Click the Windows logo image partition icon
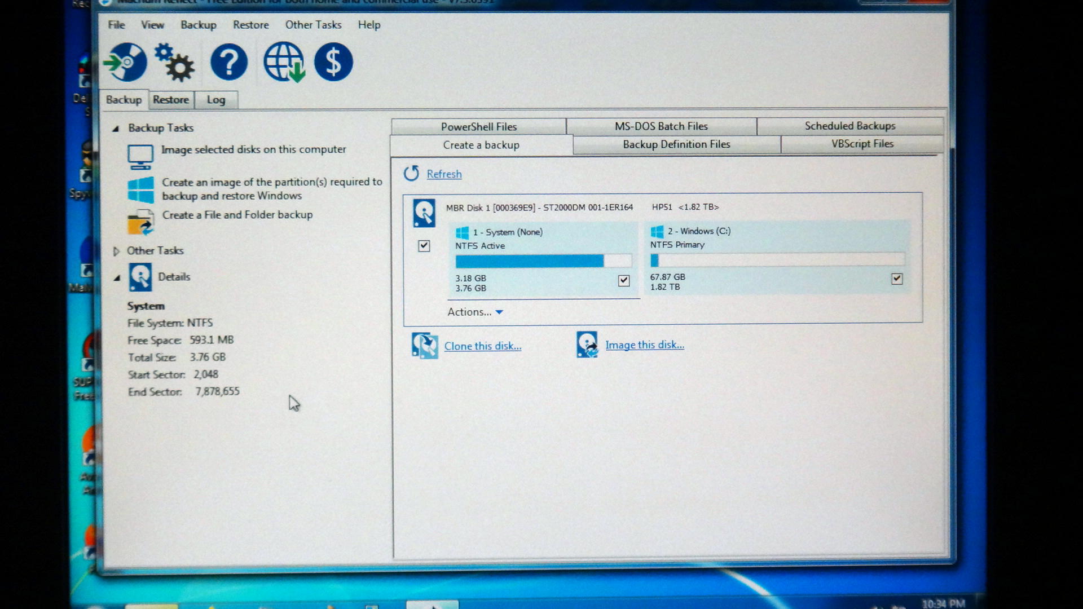 140,189
